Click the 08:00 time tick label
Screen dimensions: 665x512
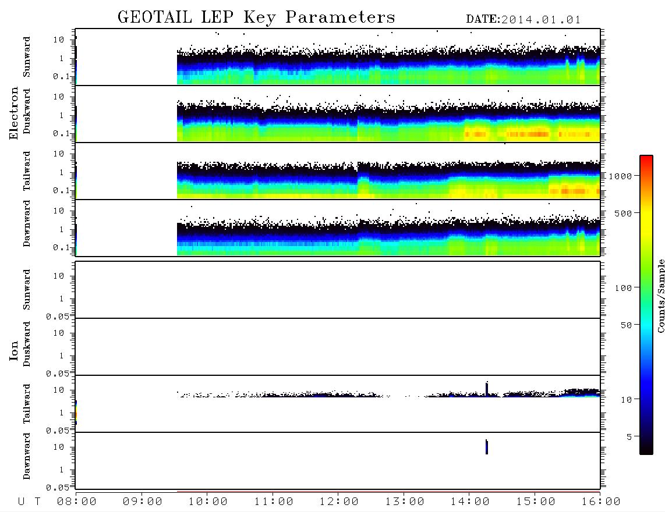[x=77, y=502]
